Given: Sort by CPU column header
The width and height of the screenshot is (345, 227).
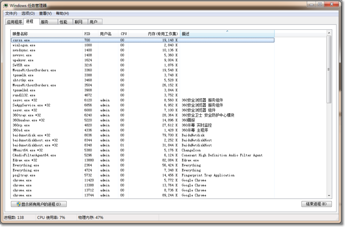Looking at the screenshot, I should coord(123,34).
